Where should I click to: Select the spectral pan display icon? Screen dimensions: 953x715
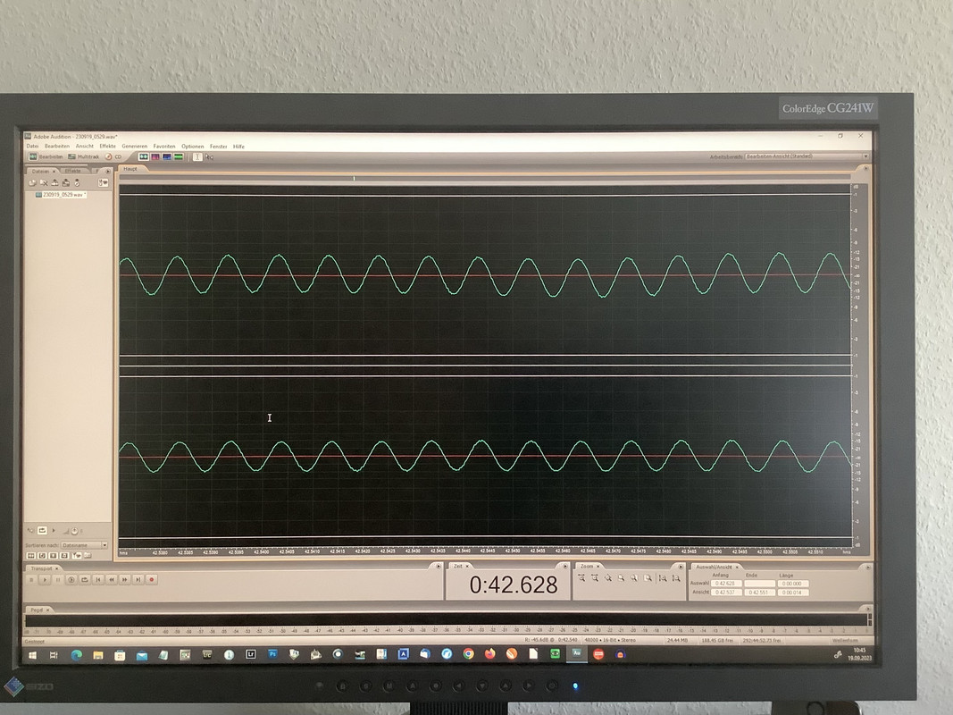coord(167,157)
